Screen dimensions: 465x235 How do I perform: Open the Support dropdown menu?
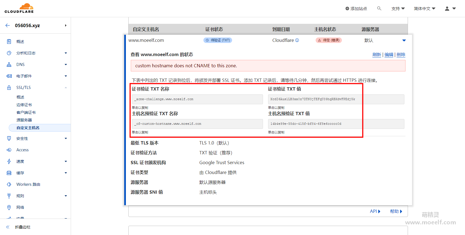point(398,9)
